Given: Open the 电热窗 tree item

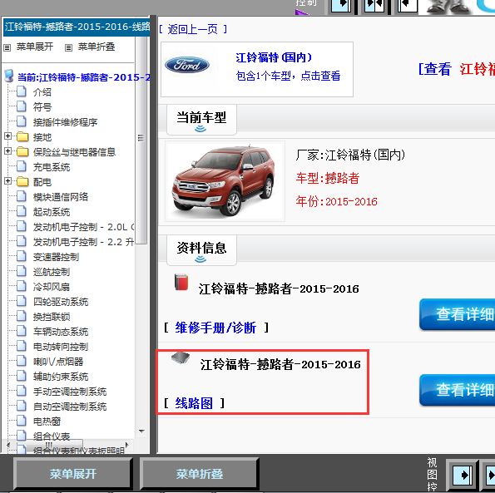Looking at the screenshot, I should point(47,422).
